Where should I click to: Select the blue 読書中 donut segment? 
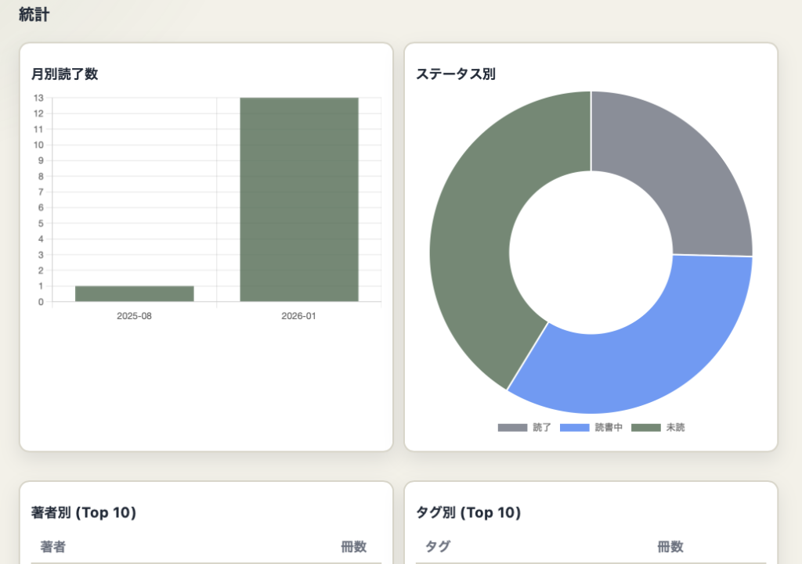642,344
